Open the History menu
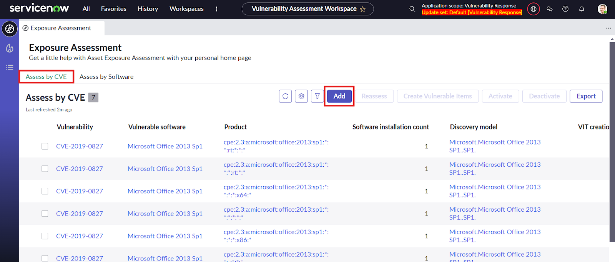615x262 pixels. click(148, 9)
